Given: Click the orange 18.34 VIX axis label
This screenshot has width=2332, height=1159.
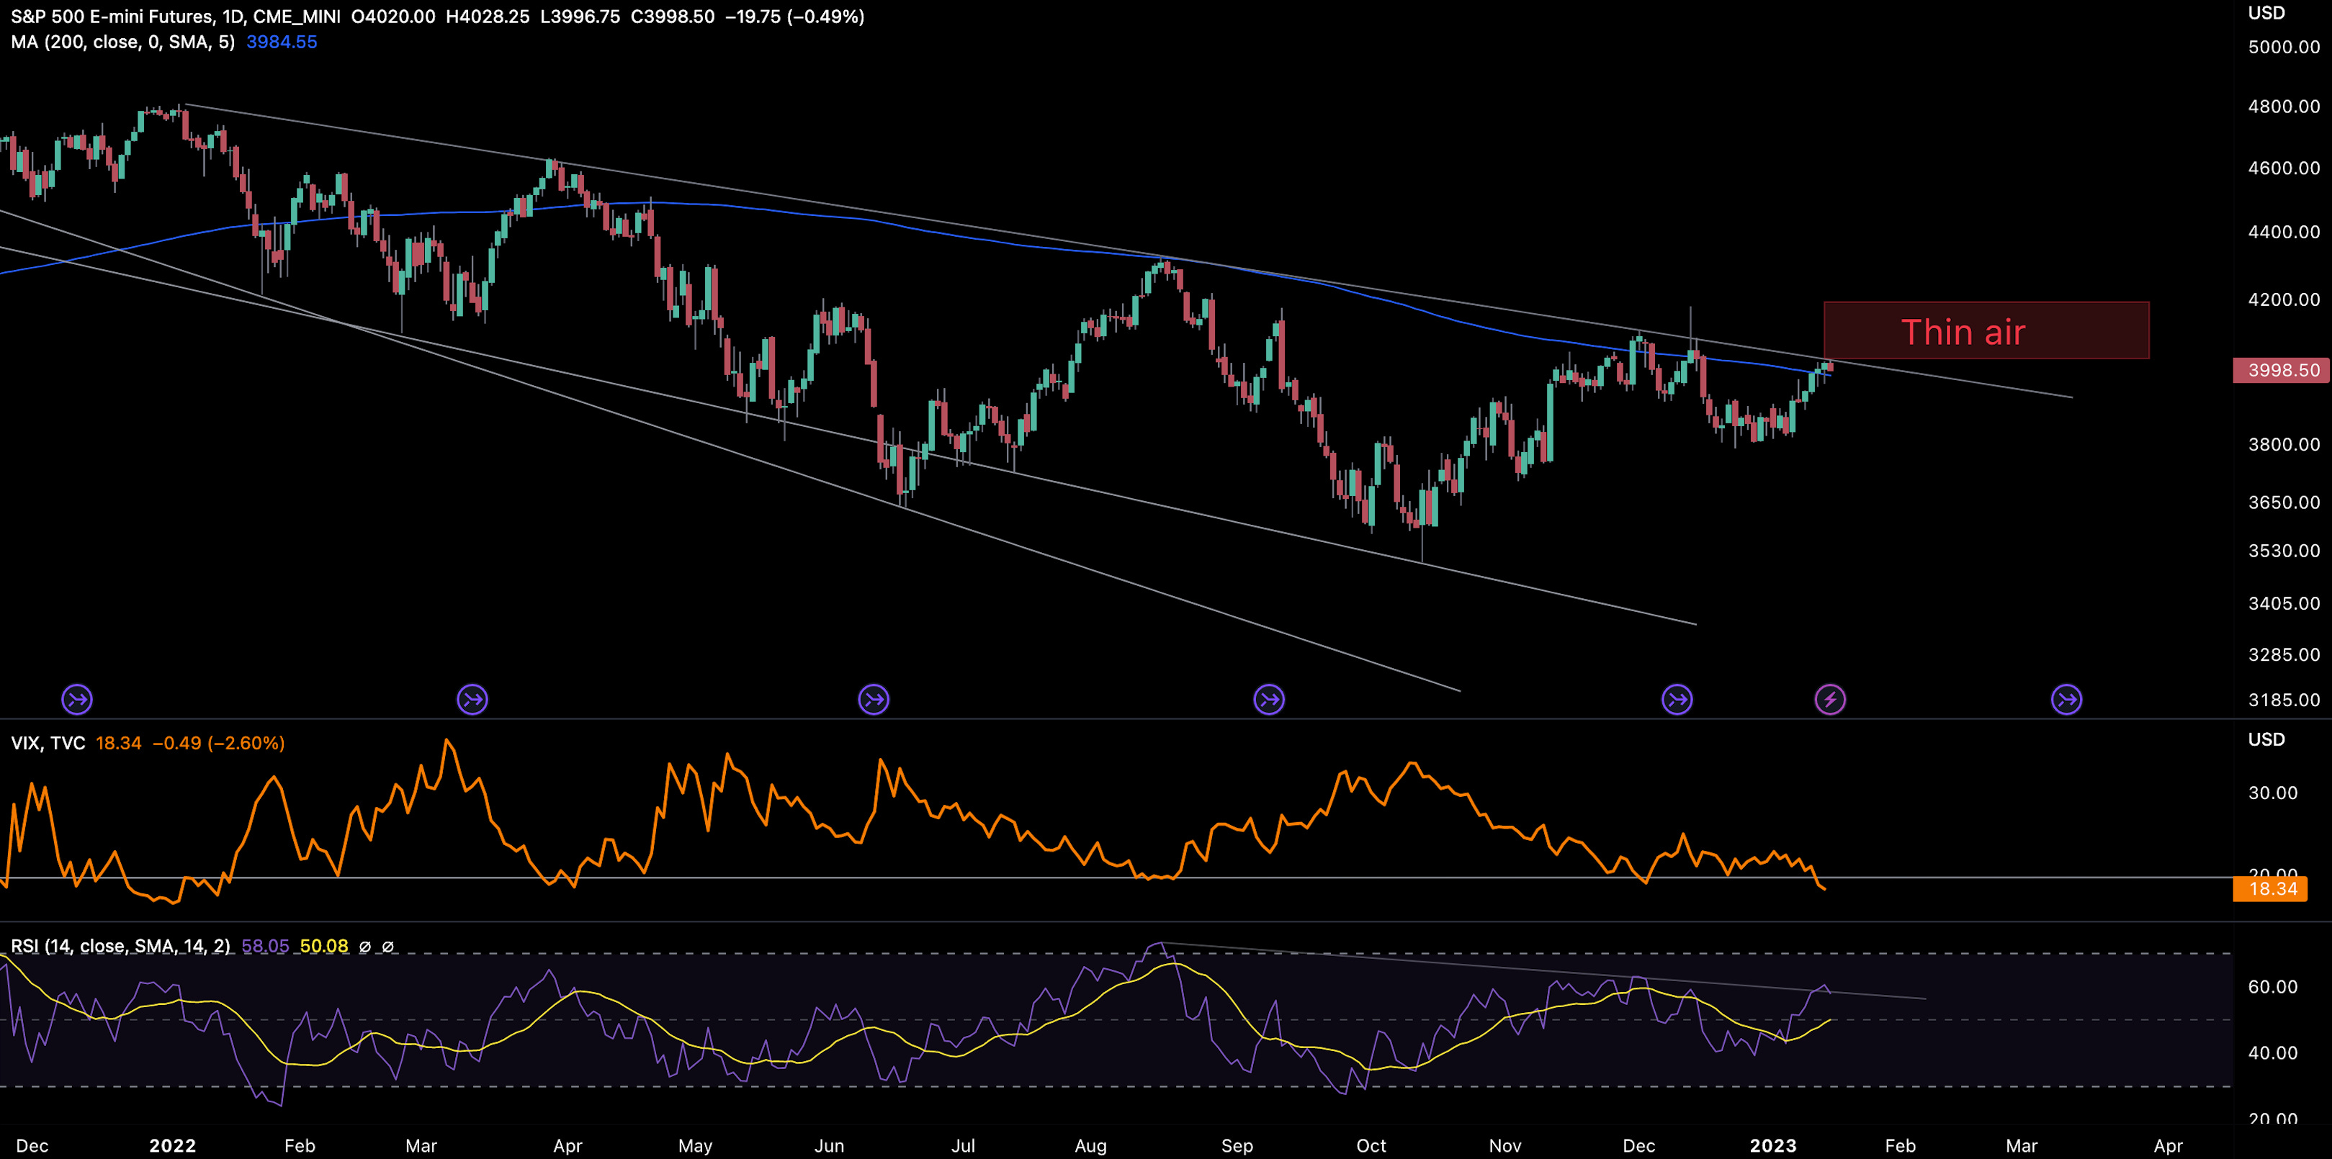Looking at the screenshot, I should 2271,888.
